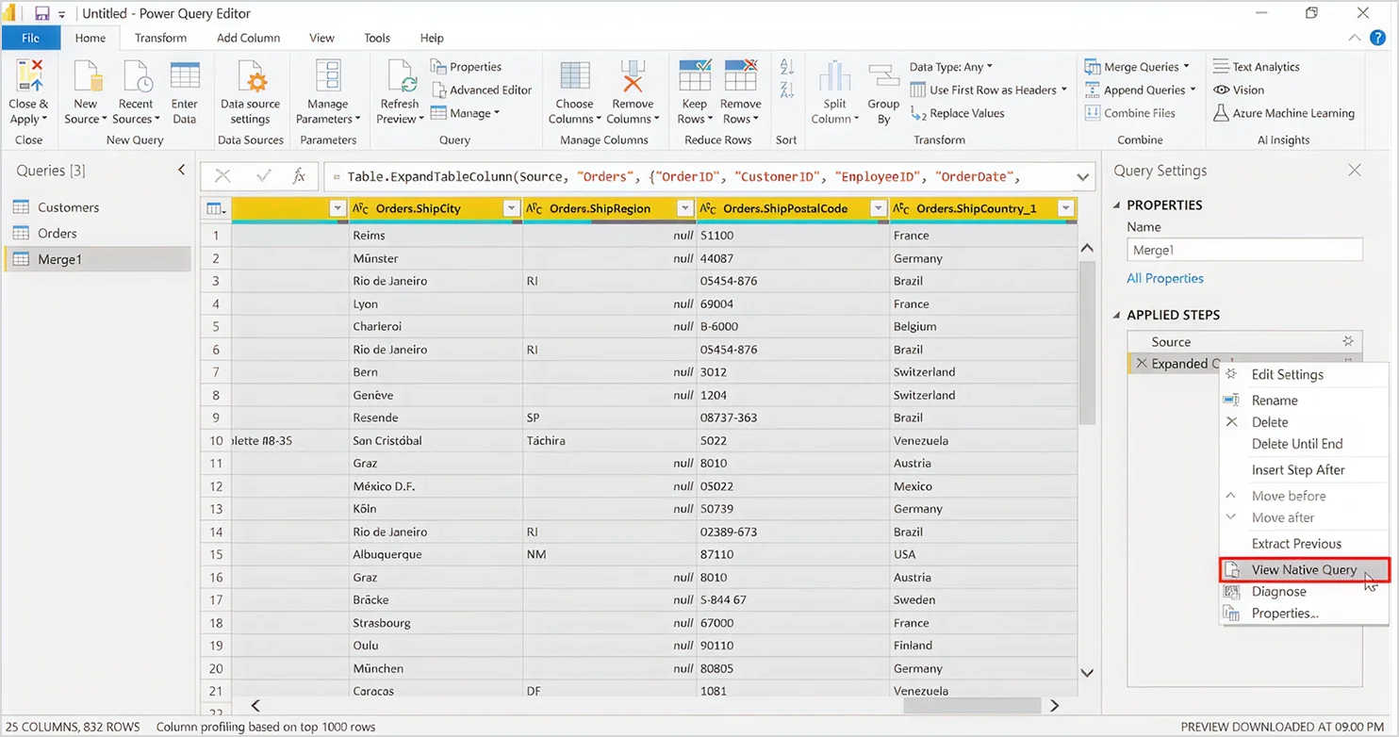Open query Properties in ribbon
Image resolution: width=1399 pixels, height=737 pixels.
point(467,67)
